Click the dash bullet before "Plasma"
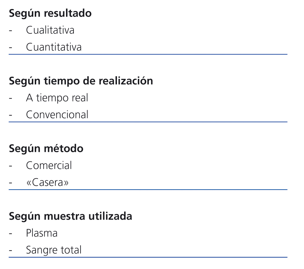The height and width of the screenshot is (269, 304). click(10, 234)
